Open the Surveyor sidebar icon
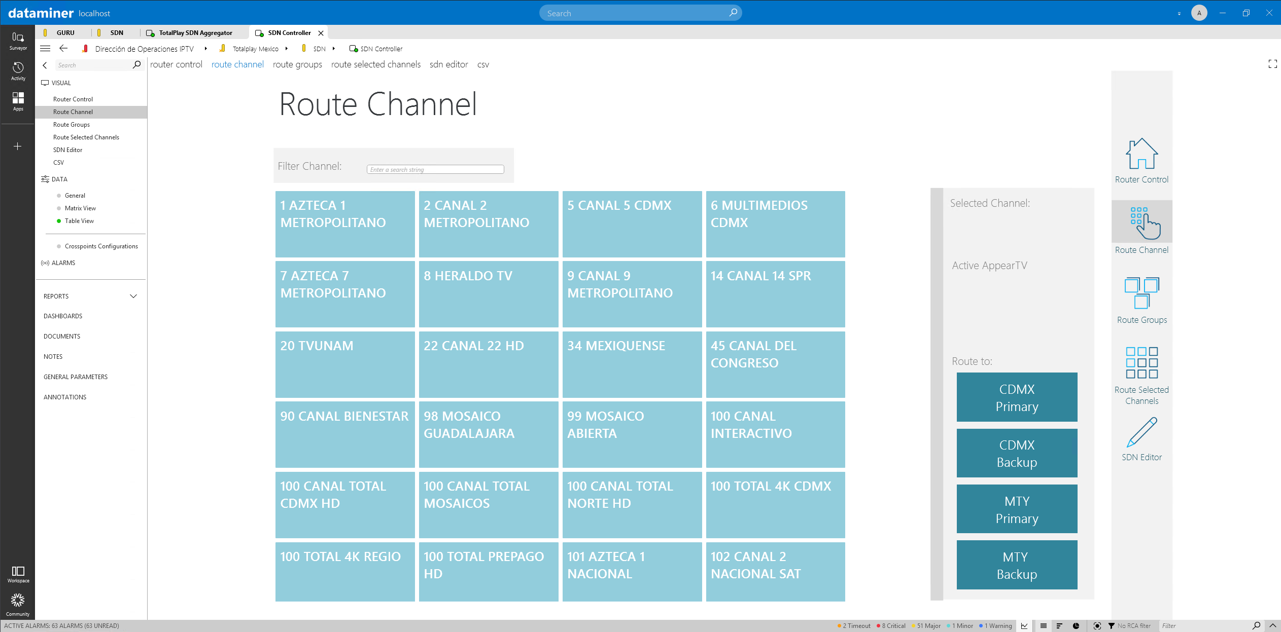This screenshot has height=632, width=1281. point(18,41)
